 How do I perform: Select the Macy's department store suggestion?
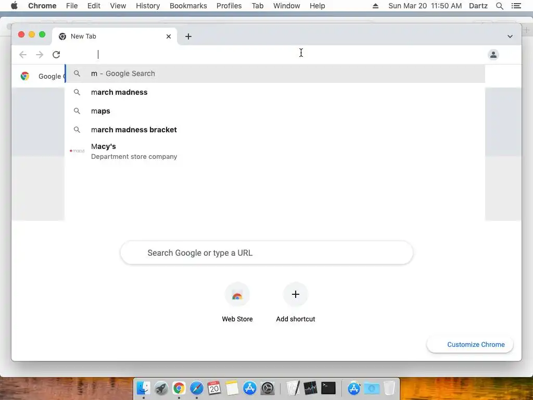click(x=275, y=151)
